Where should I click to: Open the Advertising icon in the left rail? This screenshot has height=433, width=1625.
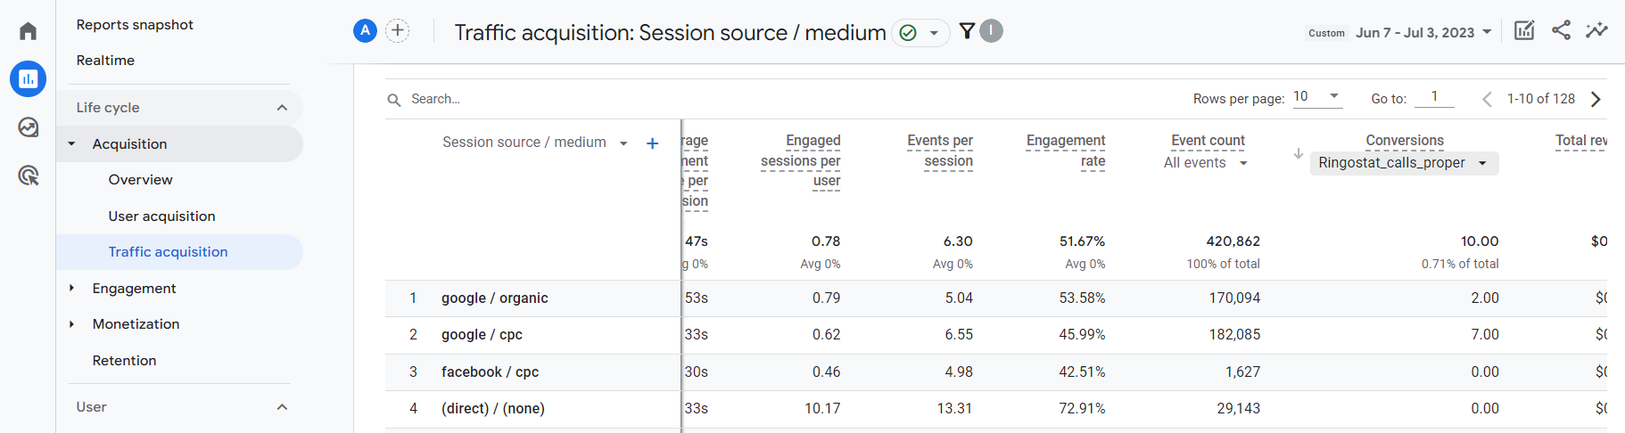(28, 176)
